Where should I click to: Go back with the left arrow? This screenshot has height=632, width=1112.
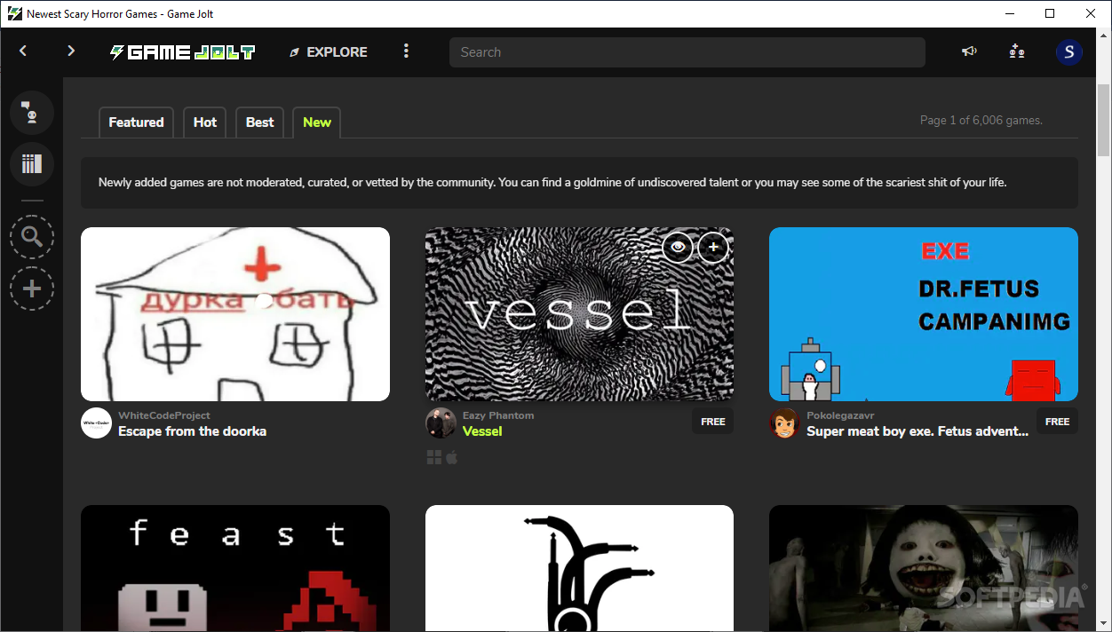23,51
